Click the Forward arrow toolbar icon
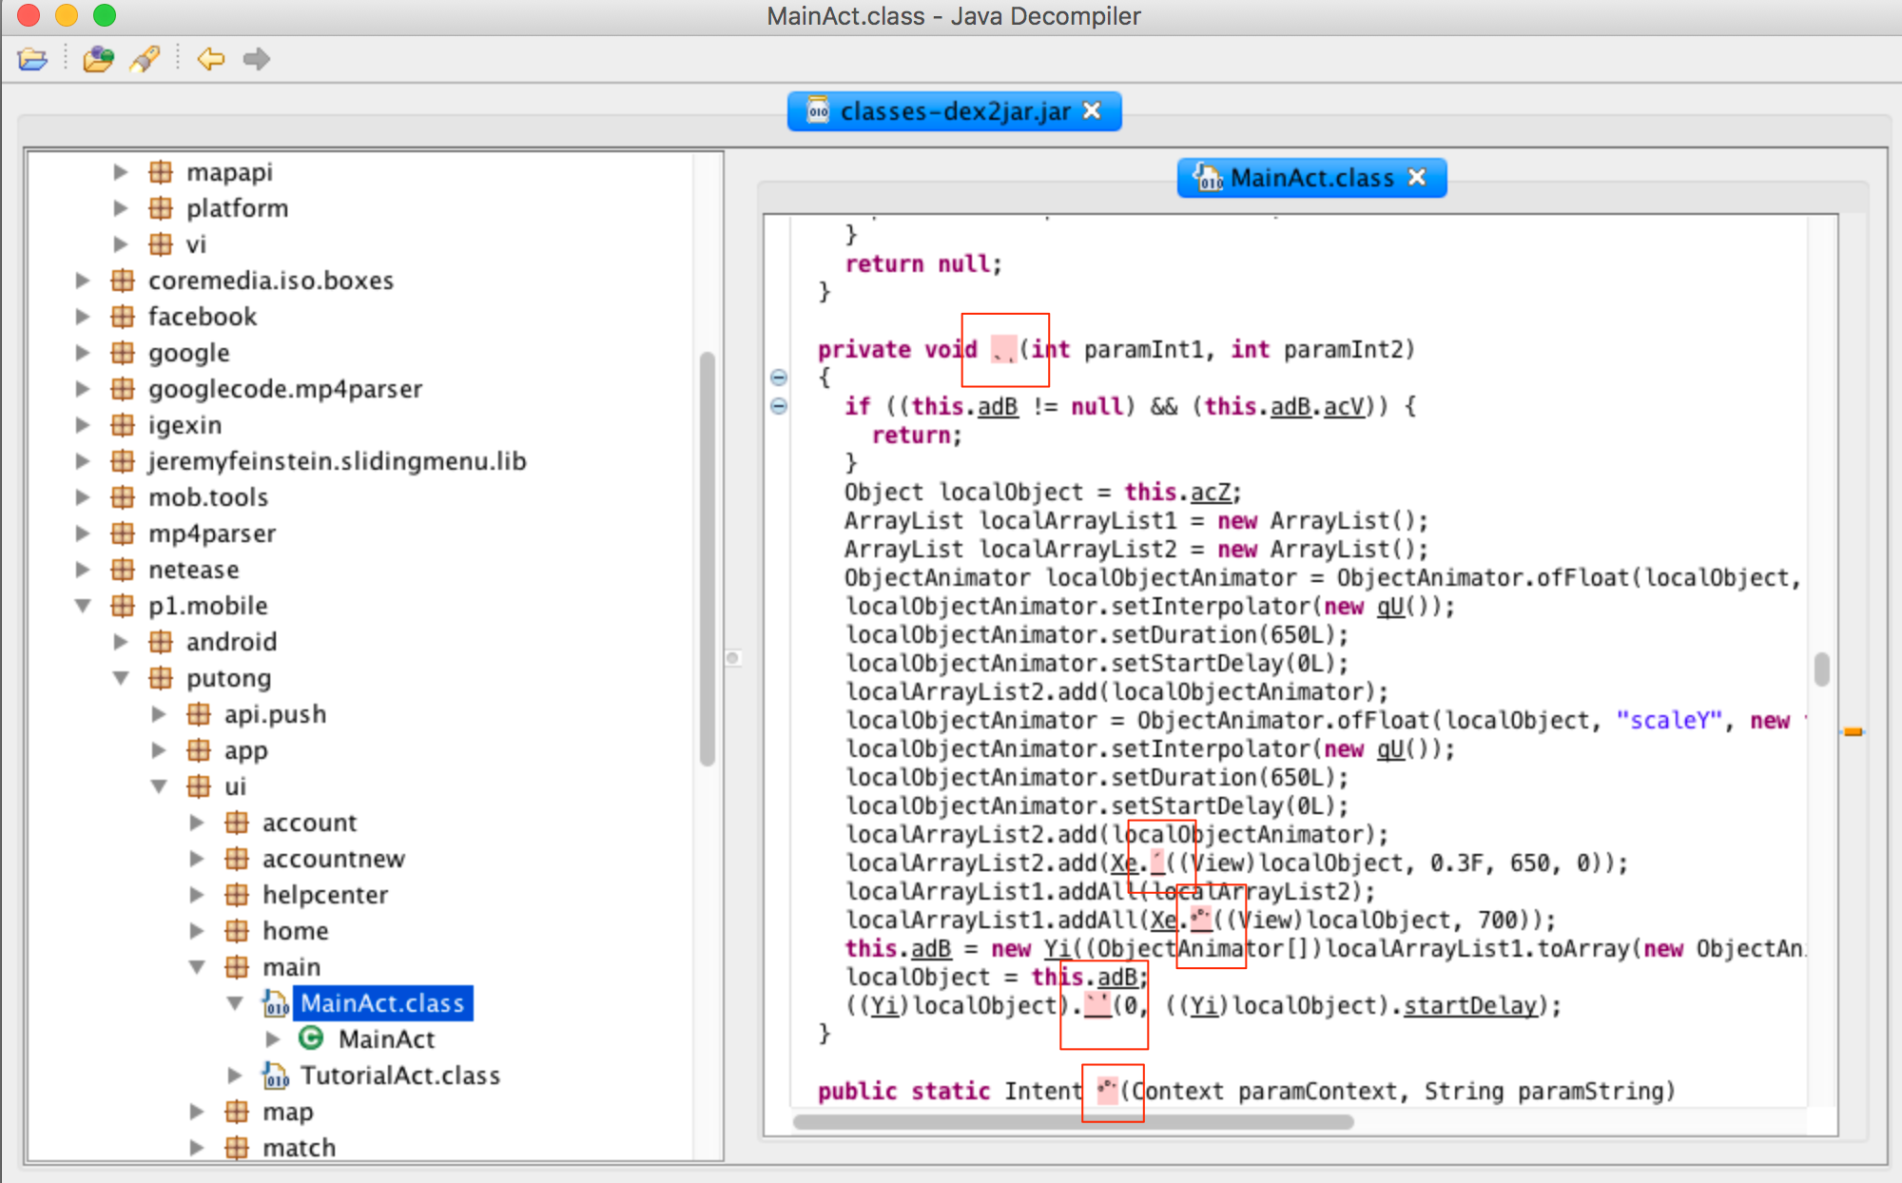This screenshot has width=1902, height=1183. point(256,60)
